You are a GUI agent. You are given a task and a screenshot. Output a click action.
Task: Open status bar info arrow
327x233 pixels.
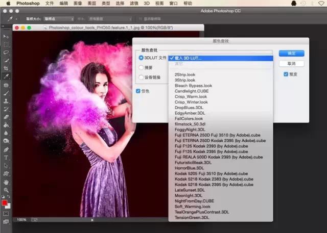pyautogui.click(x=92, y=220)
